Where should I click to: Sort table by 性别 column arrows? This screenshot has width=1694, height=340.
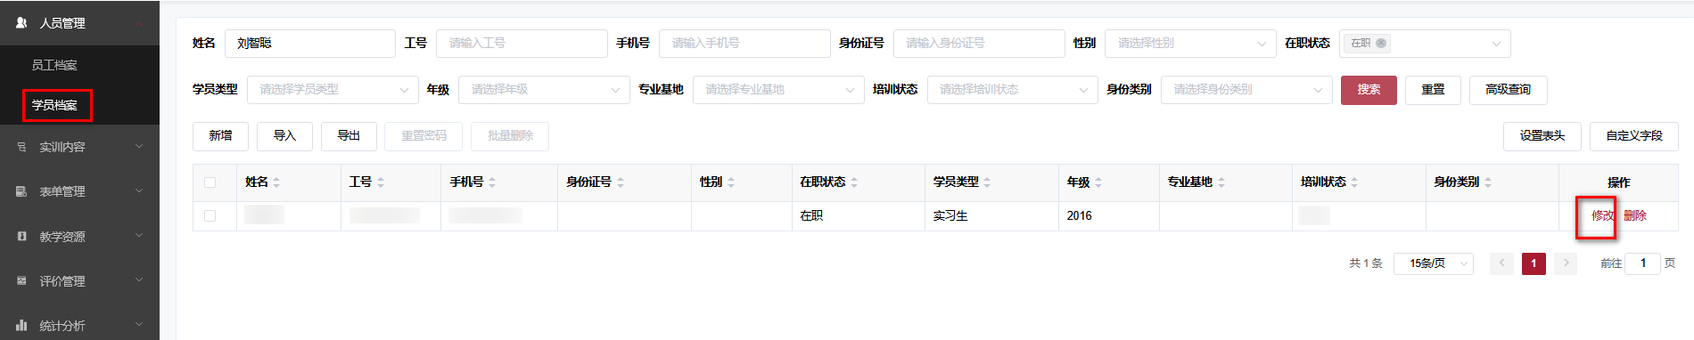click(x=731, y=182)
